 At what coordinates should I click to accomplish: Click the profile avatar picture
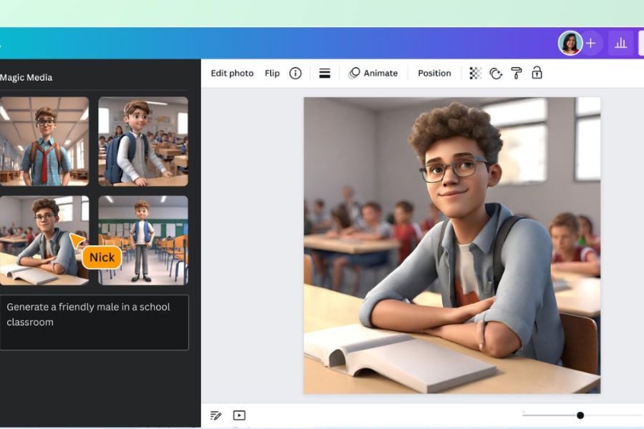click(x=569, y=43)
